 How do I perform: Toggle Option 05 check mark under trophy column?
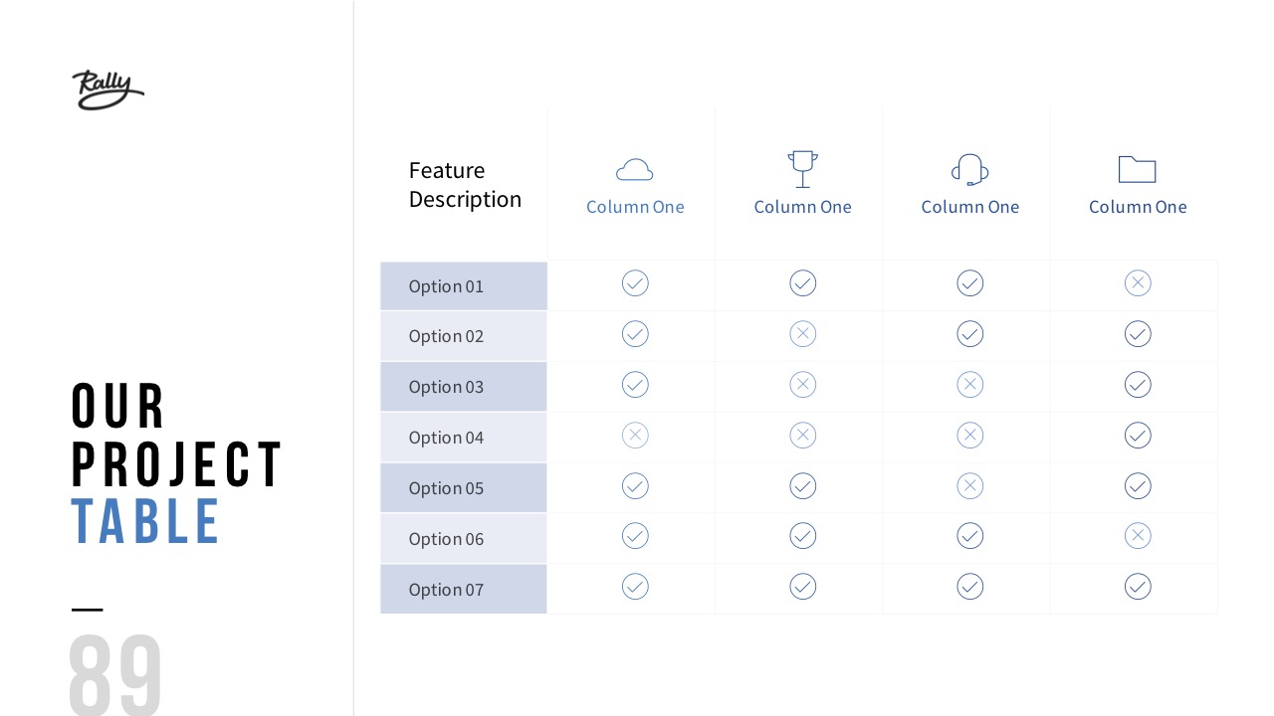[x=803, y=486]
